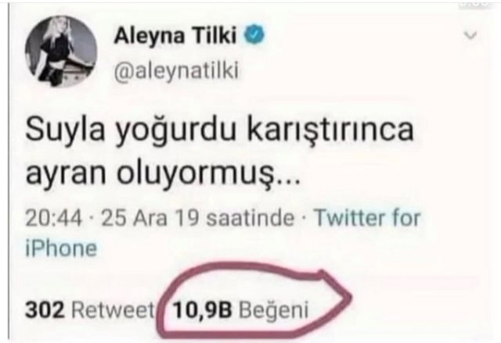501x343 pixels.
Task: Open the Beğeni likes list
Action: [274, 311]
